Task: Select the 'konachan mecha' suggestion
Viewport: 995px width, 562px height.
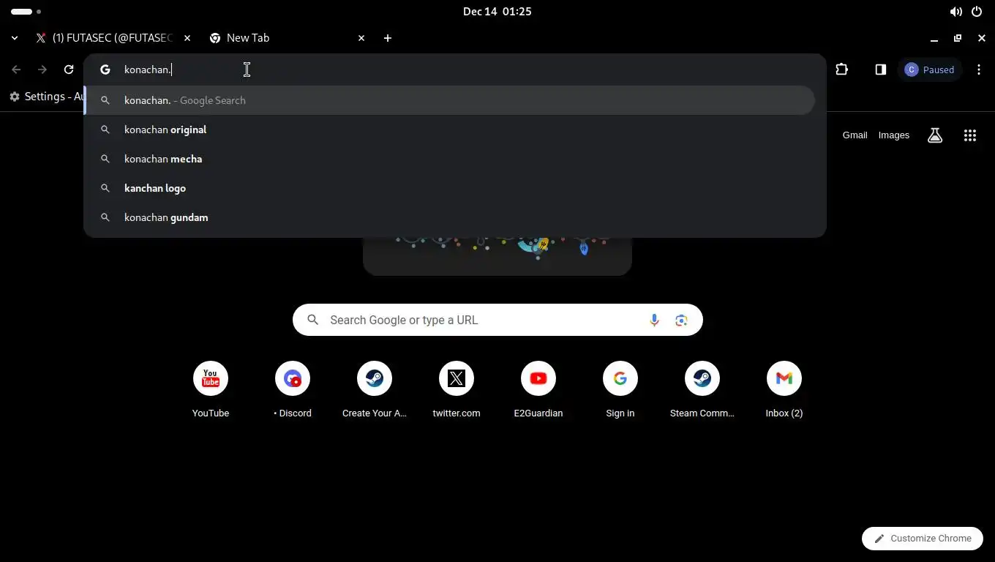Action: coord(449,159)
